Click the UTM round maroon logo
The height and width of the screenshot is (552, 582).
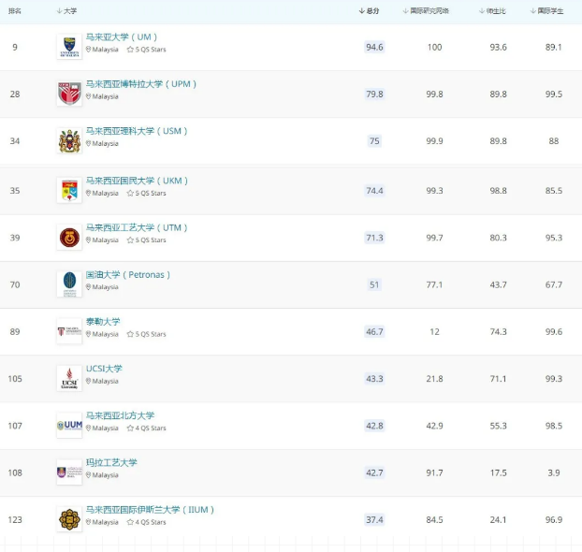[x=69, y=238]
